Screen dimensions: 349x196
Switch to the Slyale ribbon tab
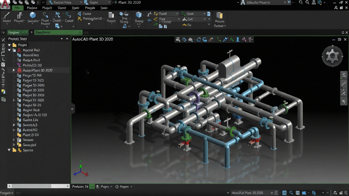point(75,8)
